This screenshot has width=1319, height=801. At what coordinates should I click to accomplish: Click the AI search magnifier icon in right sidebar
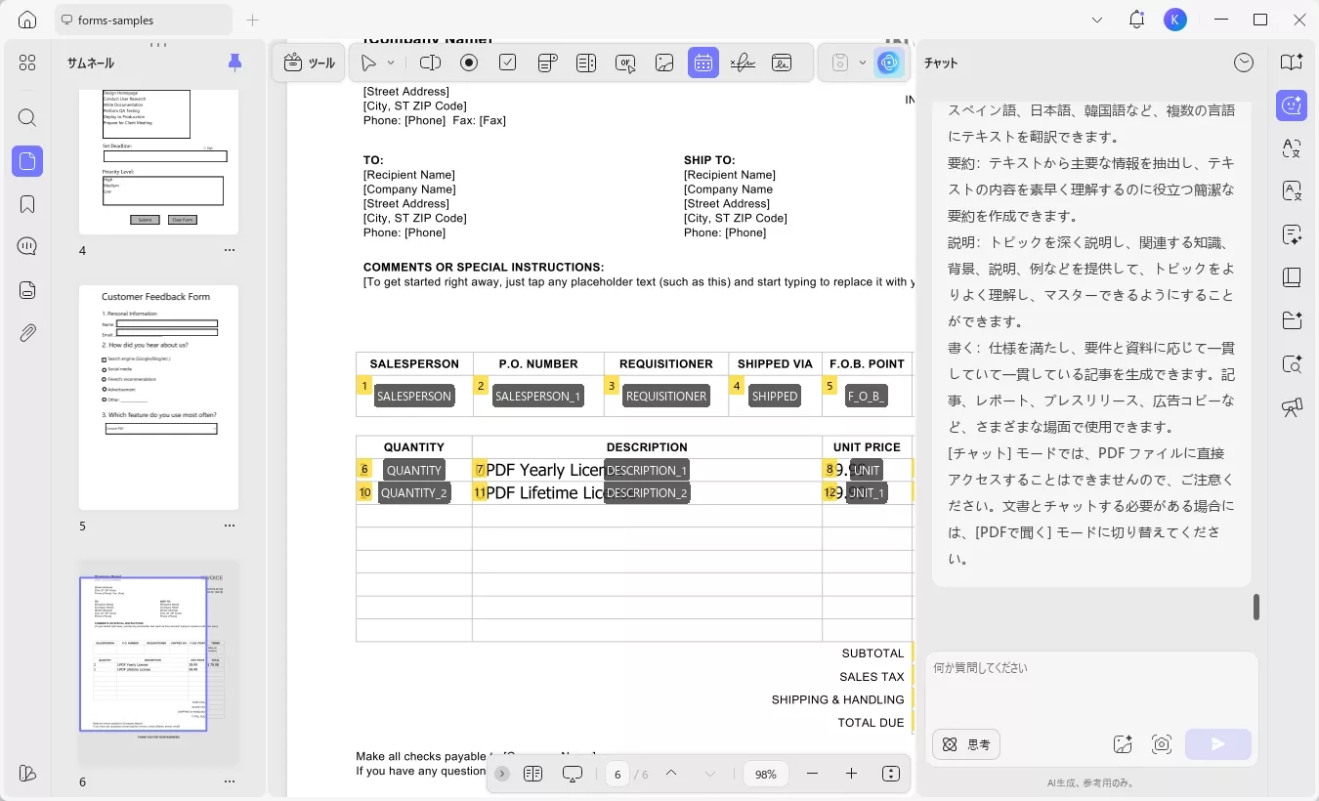1292,364
